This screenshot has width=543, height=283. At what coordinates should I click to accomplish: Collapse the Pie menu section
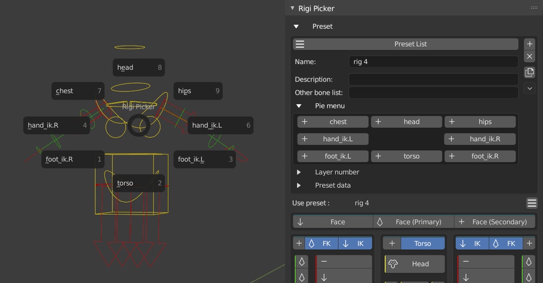(299, 106)
